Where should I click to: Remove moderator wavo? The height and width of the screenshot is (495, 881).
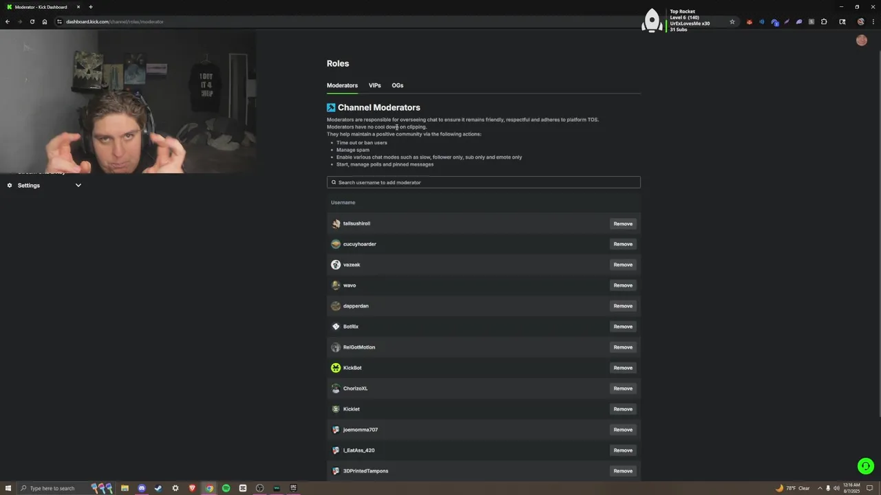(623, 285)
